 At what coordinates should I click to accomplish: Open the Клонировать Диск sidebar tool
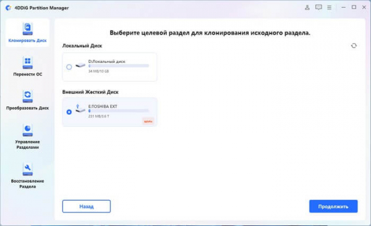27,33
